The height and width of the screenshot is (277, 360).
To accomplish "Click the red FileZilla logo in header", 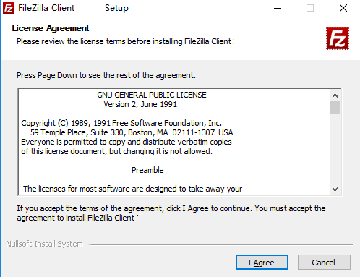I will pos(338,38).
